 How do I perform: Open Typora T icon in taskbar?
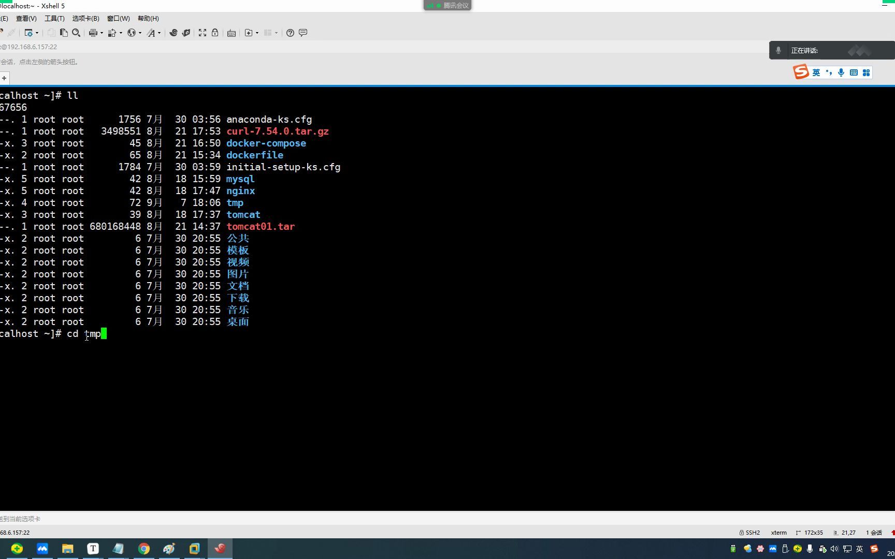[x=93, y=549]
